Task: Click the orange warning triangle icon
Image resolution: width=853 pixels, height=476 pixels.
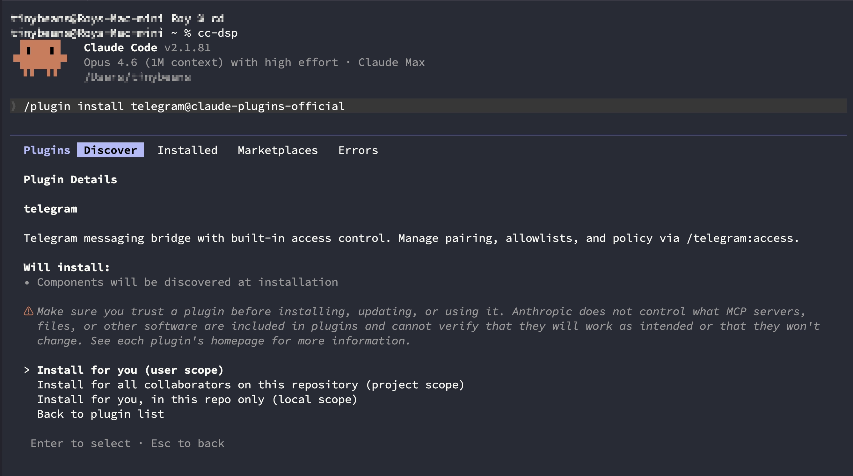Action: (28, 311)
